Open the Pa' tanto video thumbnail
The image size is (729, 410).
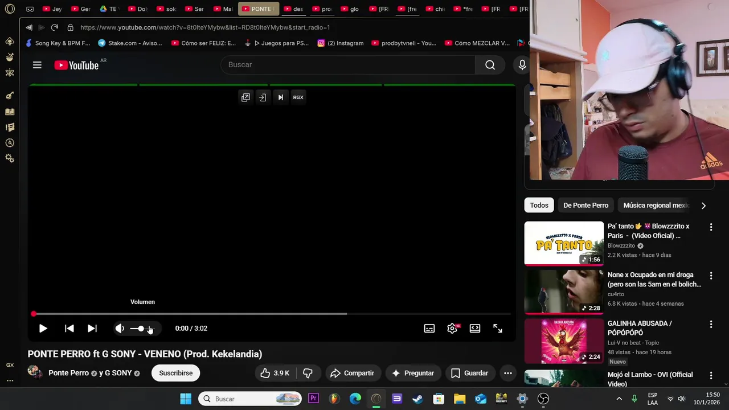[564, 243]
